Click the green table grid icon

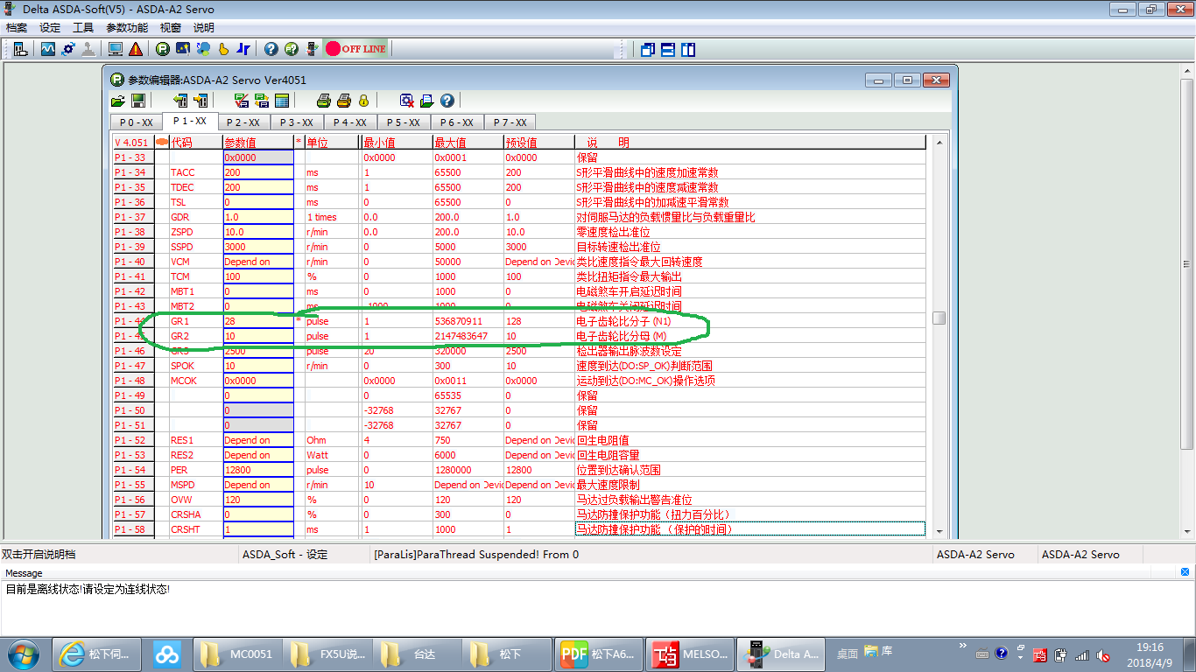click(x=282, y=101)
